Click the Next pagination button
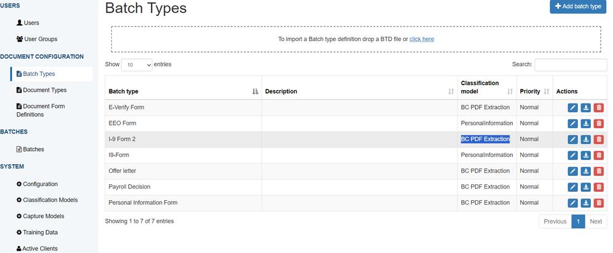 596,221
